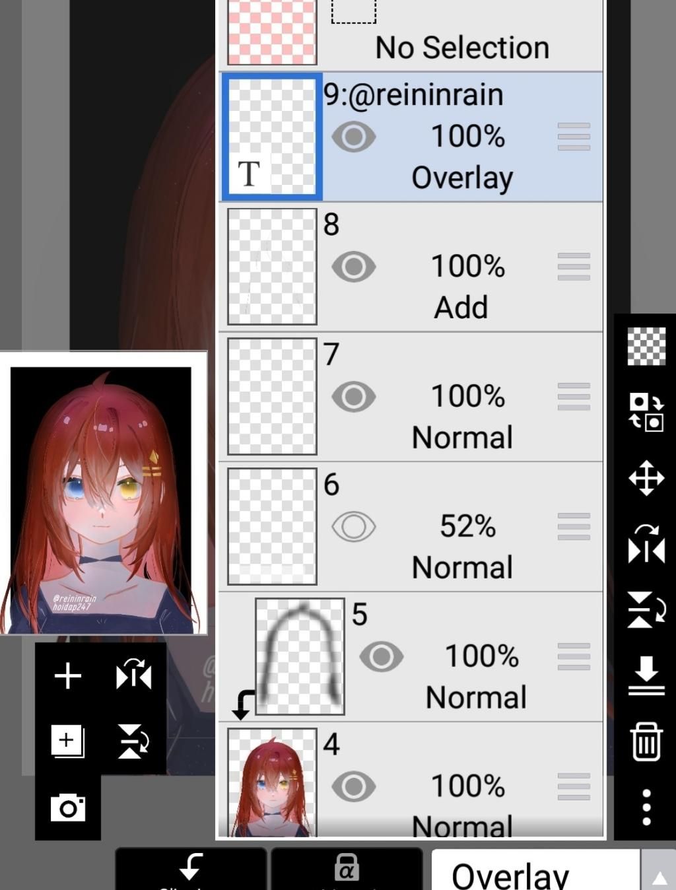Open the canvas preview thumbnail

[104, 493]
